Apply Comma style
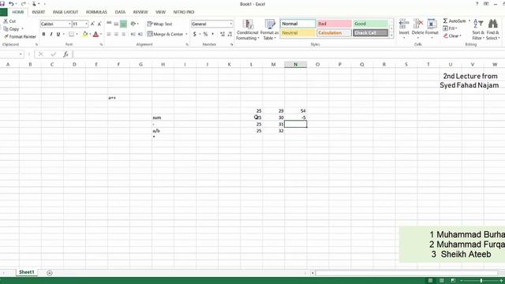This screenshot has height=284, width=505. [x=212, y=34]
